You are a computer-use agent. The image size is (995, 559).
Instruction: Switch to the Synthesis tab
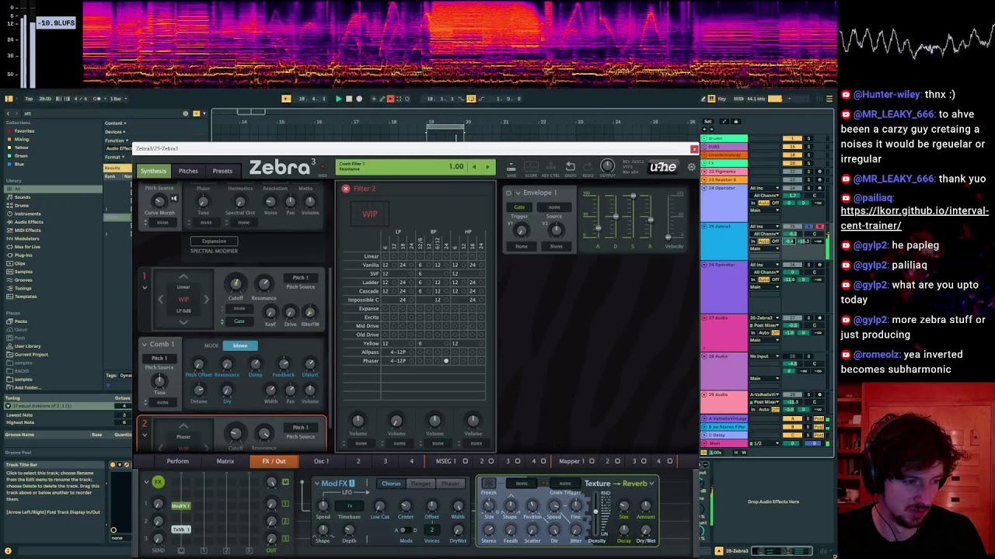153,172
